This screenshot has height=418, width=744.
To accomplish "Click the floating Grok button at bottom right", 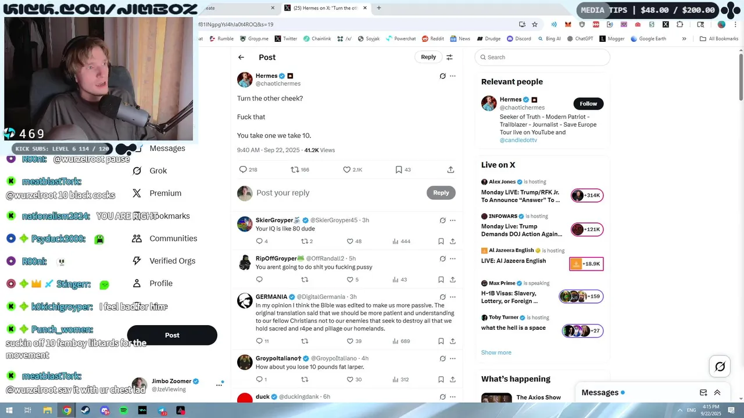I will pos(720,366).
